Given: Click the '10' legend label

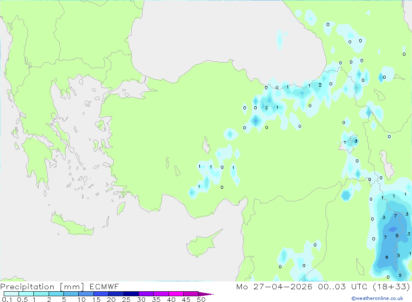Looking at the screenshot, I should coord(82,300).
